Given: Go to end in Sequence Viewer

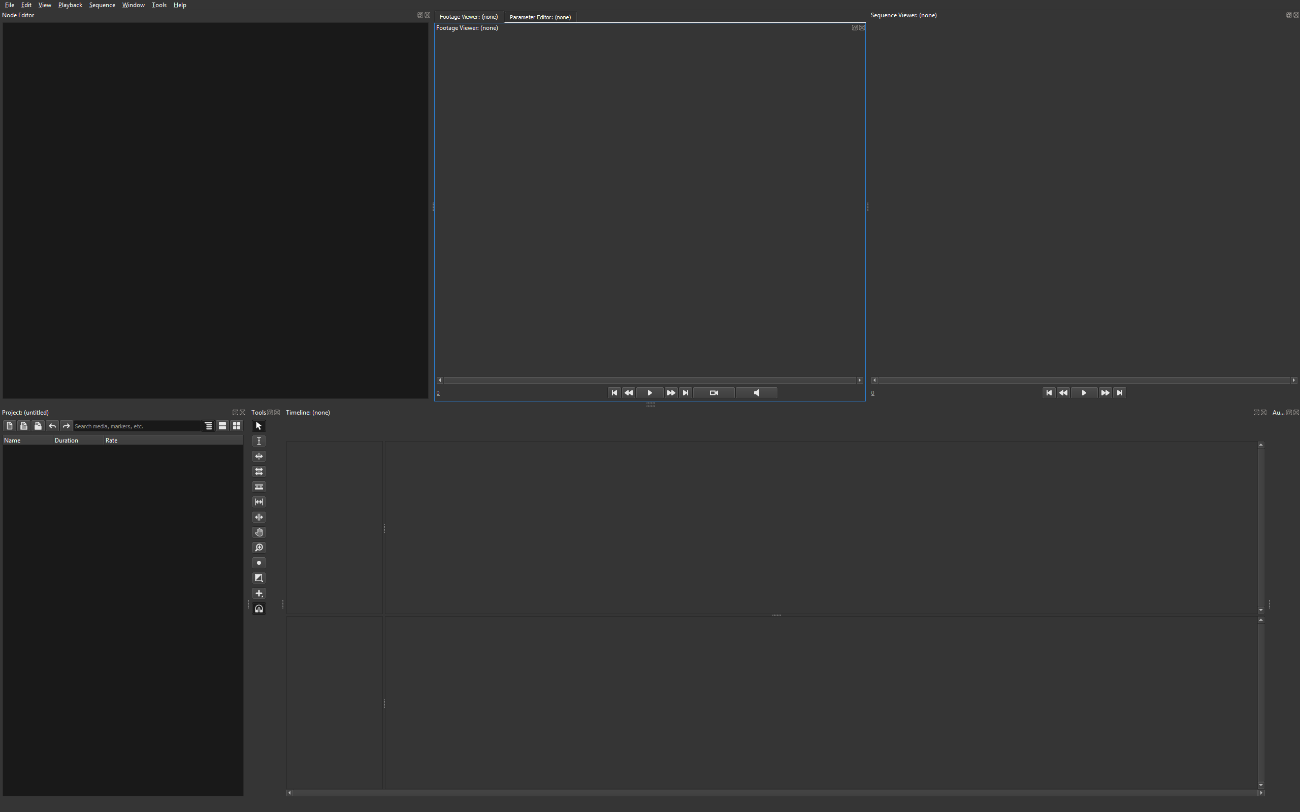Looking at the screenshot, I should click(x=1120, y=393).
